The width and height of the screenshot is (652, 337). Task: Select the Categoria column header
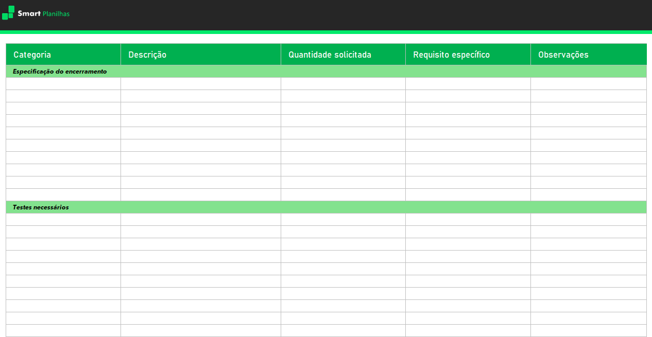[x=63, y=55]
